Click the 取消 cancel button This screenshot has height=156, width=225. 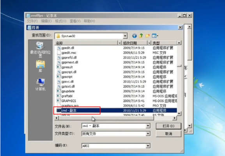[168, 134]
